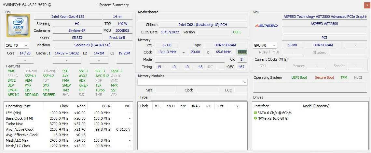Click the Intel C621 chipset field
Viewport: 371px width, 153px height.
203,25
